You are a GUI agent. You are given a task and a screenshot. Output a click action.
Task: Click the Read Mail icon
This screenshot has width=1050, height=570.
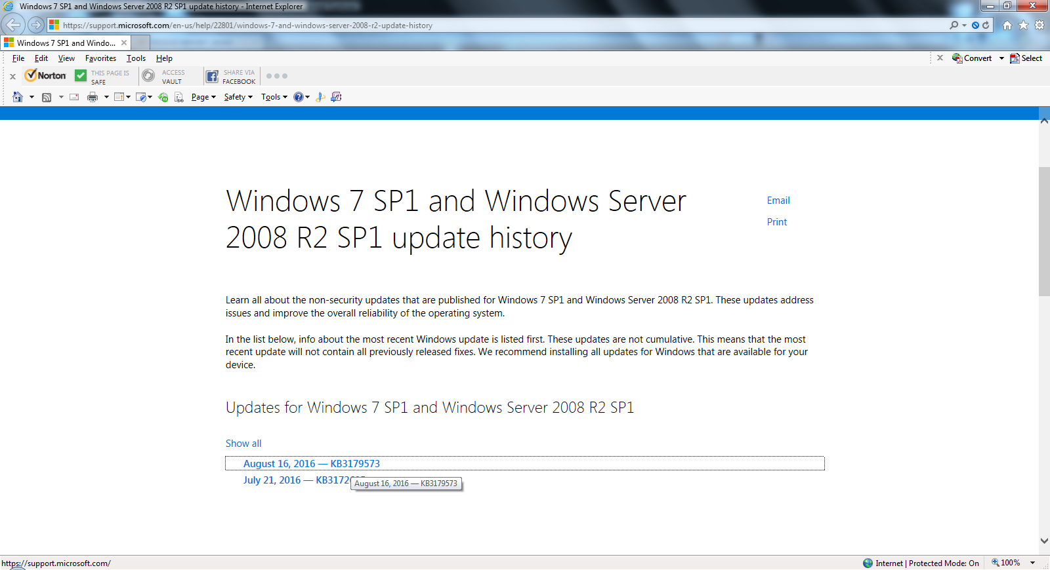(x=74, y=97)
